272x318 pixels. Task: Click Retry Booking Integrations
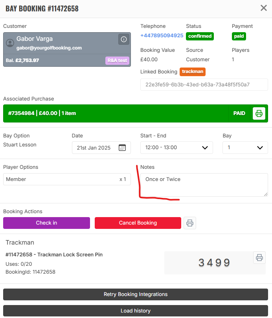pos(136,294)
